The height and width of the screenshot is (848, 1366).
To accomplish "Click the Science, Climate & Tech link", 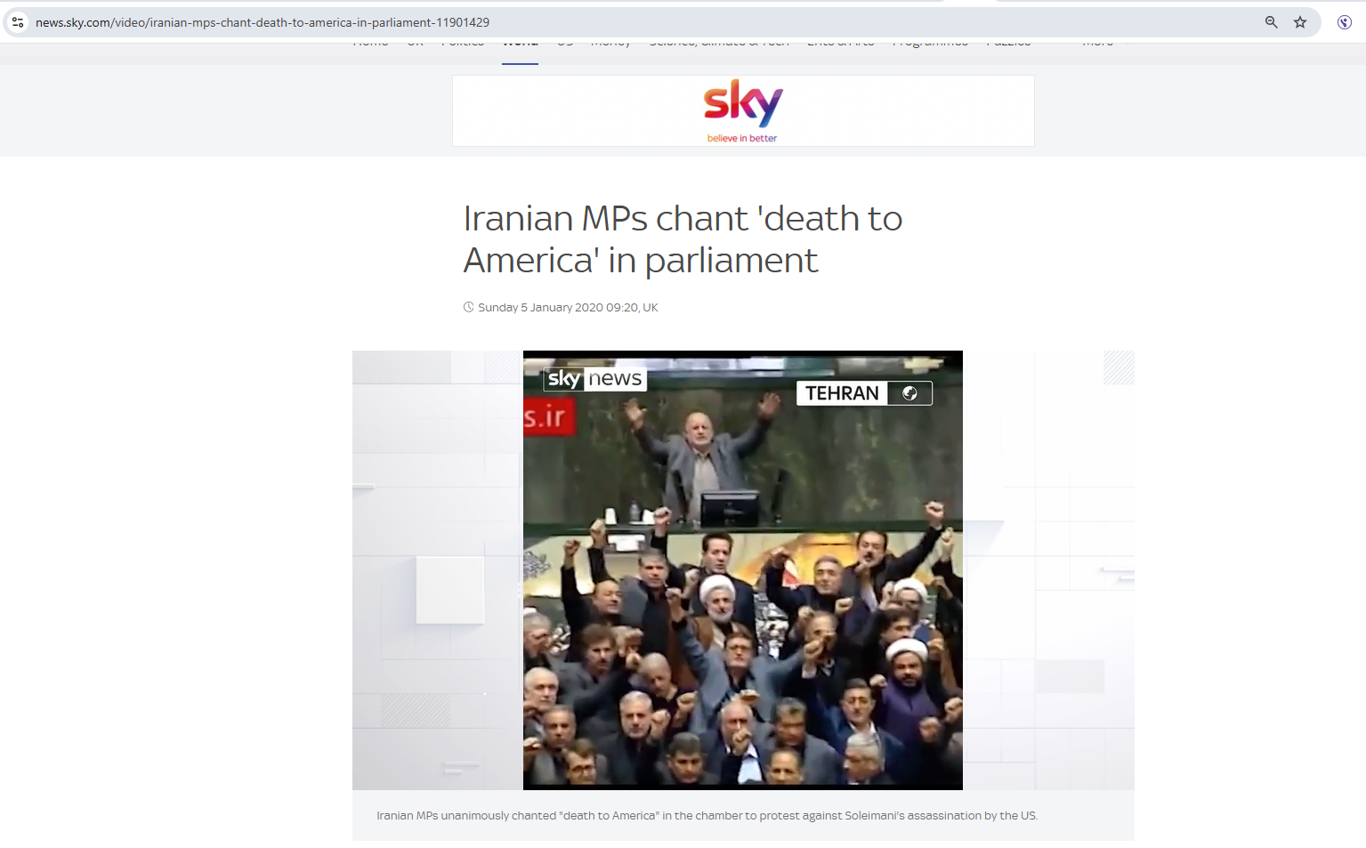I will (x=719, y=43).
